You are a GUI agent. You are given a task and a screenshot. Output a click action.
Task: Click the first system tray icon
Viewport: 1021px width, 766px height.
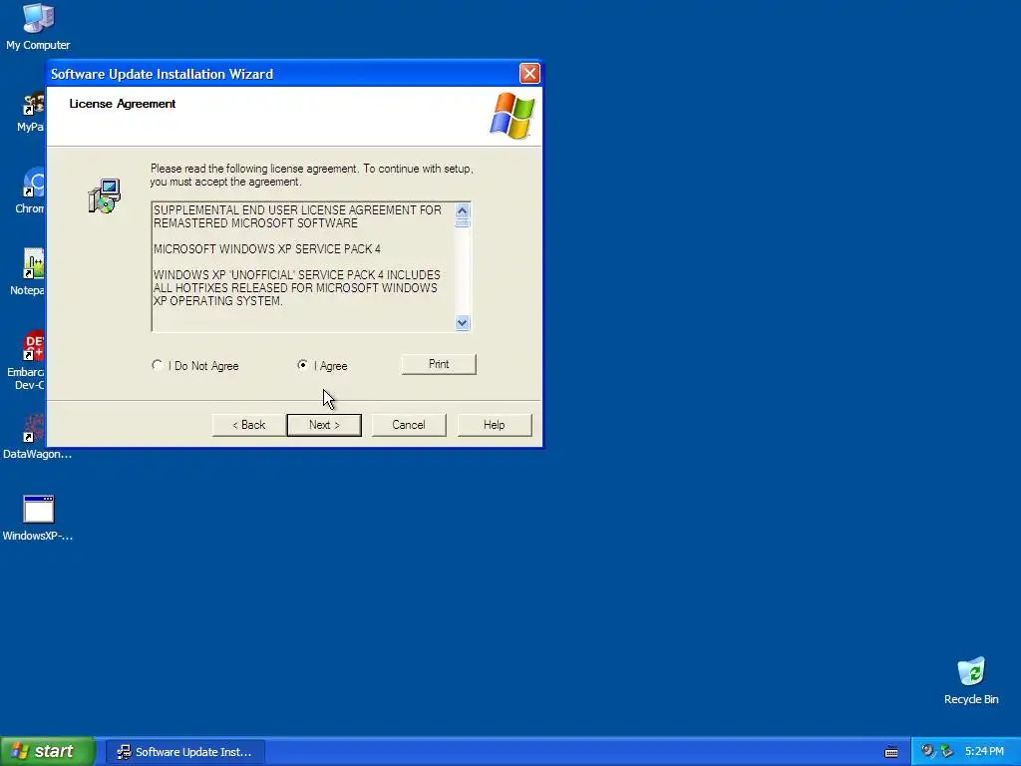pyautogui.click(x=927, y=751)
